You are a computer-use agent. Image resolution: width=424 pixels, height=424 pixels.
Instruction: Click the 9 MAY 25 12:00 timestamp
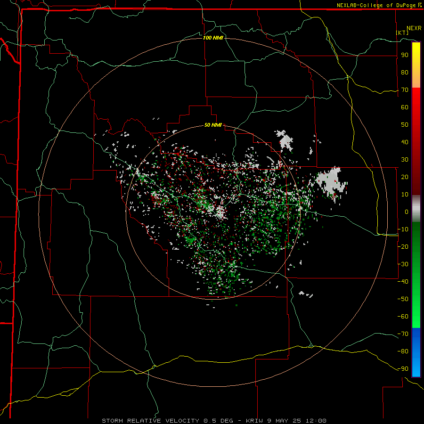click(297, 421)
